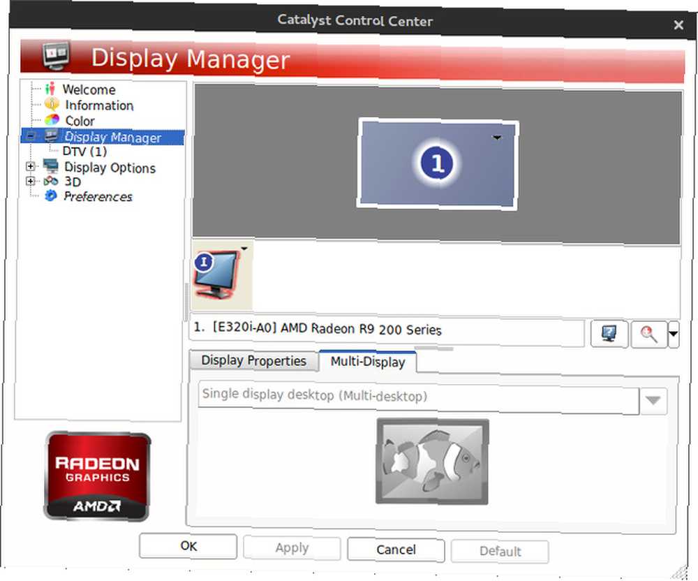Click the Single display desktop text field

pyautogui.click(x=419, y=398)
